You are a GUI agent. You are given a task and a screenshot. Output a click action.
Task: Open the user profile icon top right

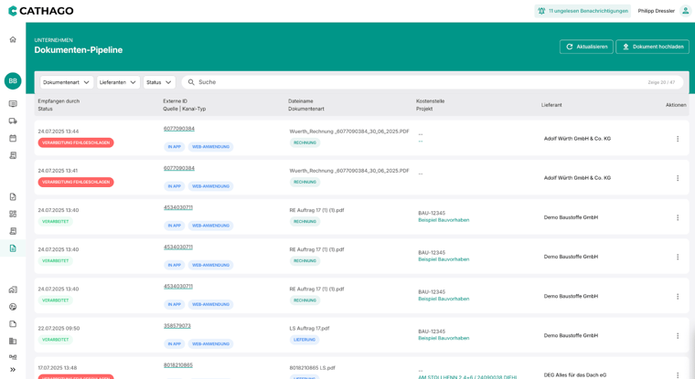686,11
